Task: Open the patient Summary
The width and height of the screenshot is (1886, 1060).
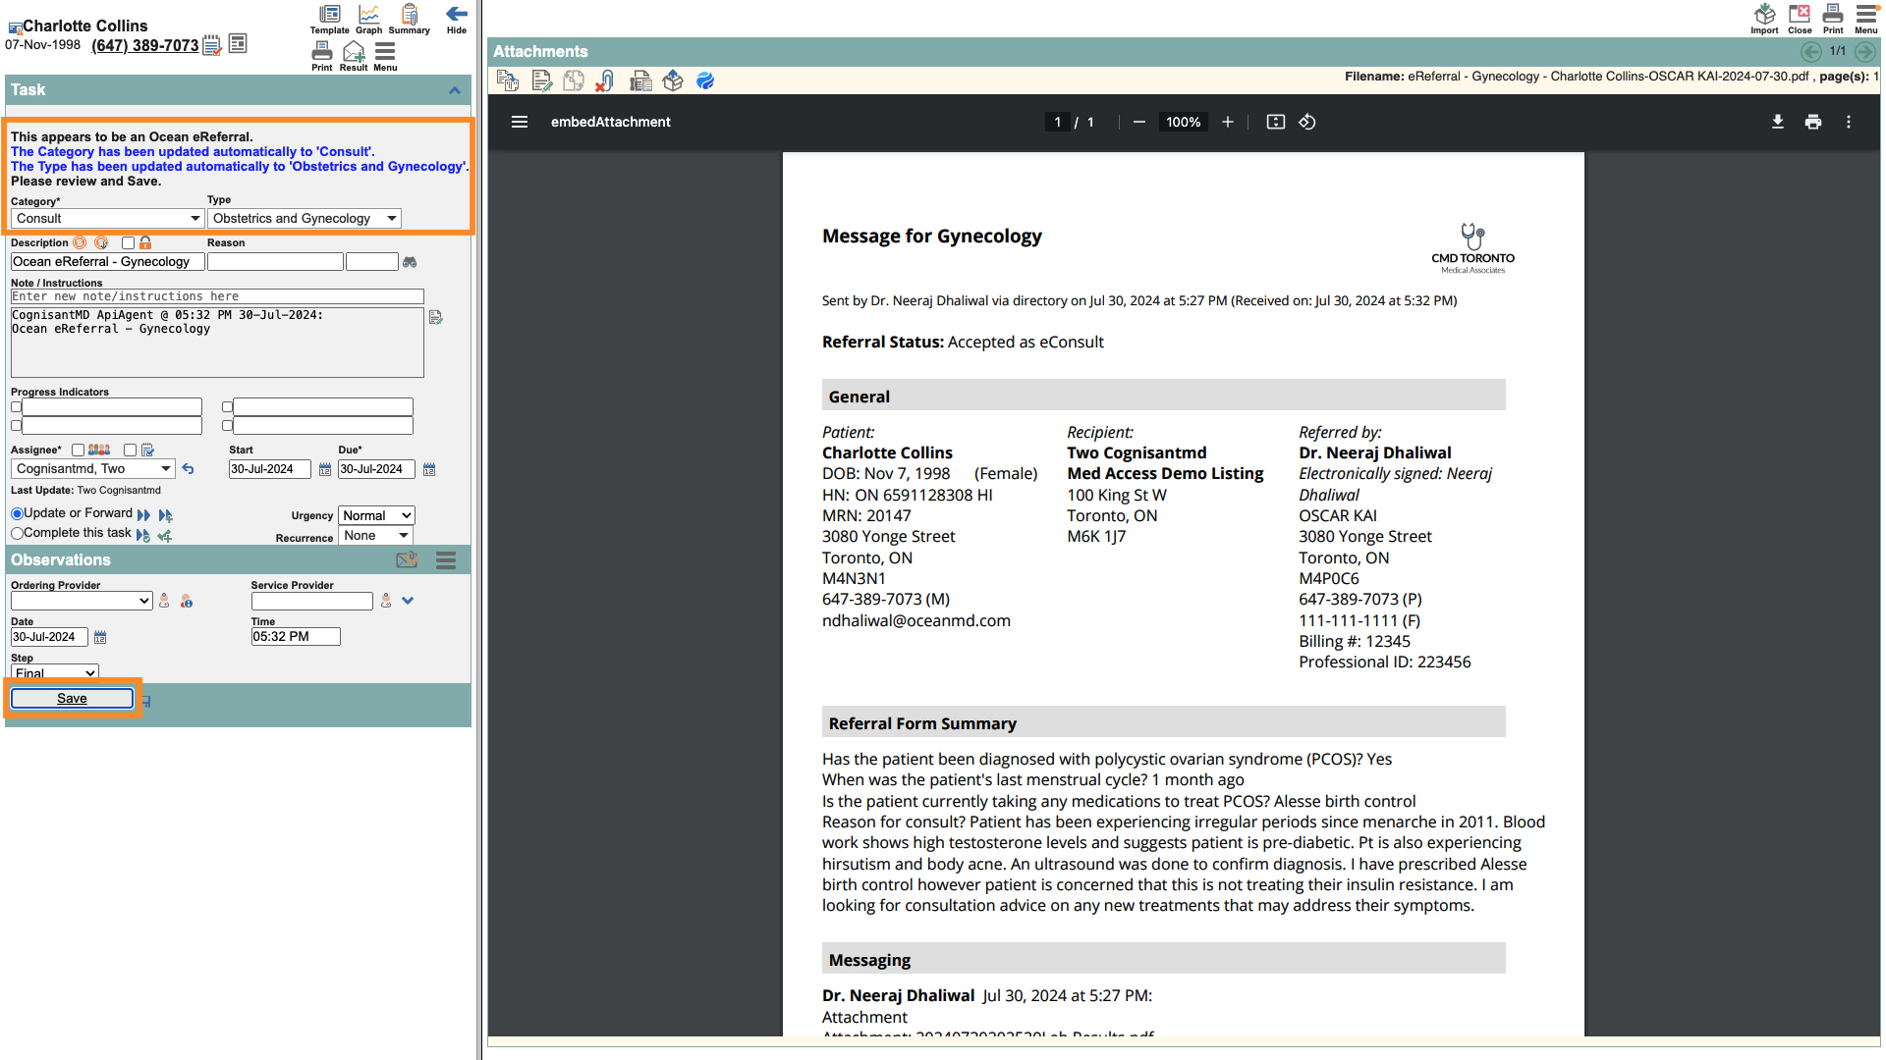Action: pyautogui.click(x=409, y=19)
